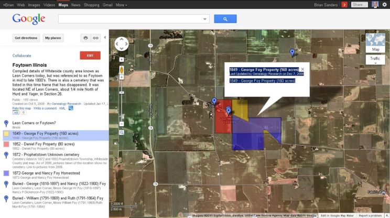Click Rate this map link
The height and width of the screenshot is (218, 390).
[21, 108]
